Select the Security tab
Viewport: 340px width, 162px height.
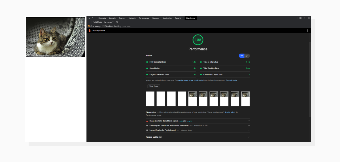[178, 18]
